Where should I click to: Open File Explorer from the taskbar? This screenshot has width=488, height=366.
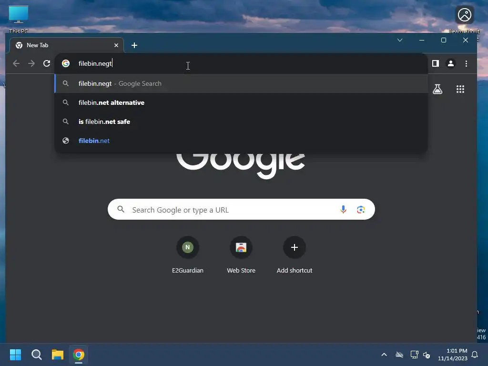58,355
